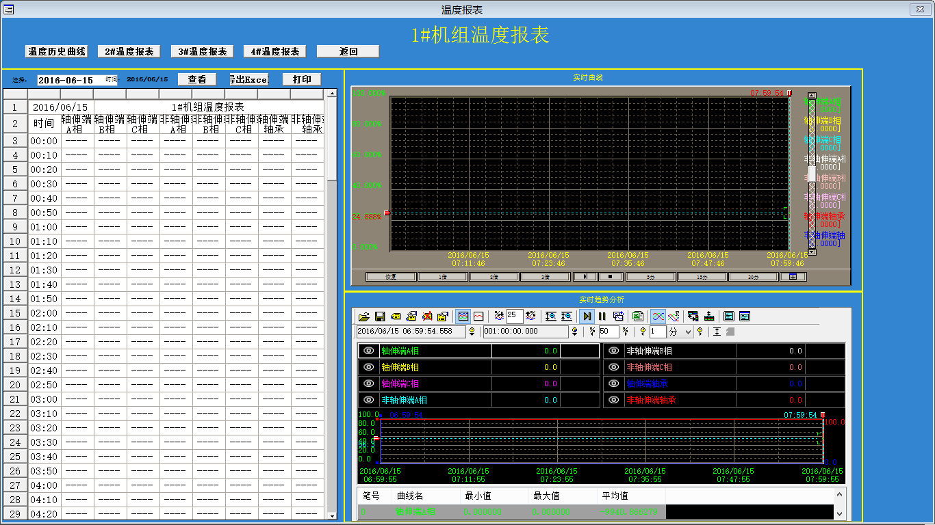Click the yellow label tag icon

396,317
